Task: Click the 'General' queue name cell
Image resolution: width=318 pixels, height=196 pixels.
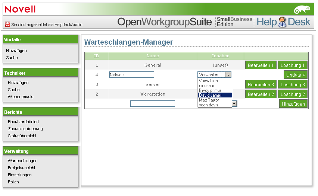Action: click(153, 65)
